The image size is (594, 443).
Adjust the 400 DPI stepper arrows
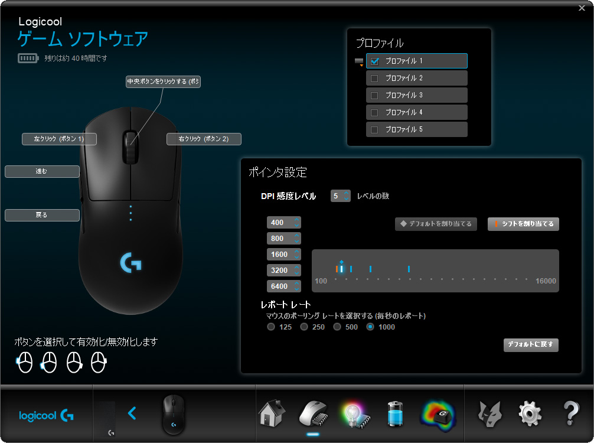297,223
